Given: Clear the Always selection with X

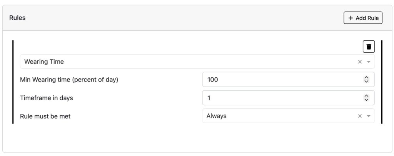Looking at the screenshot, I should (360, 116).
